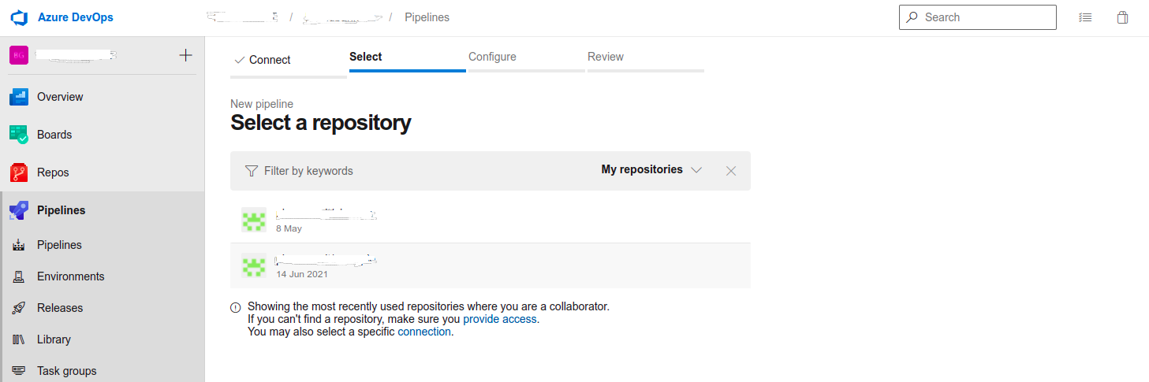Open the provide access link
This screenshot has width=1149, height=382.
pyautogui.click(x=500, y=319)
